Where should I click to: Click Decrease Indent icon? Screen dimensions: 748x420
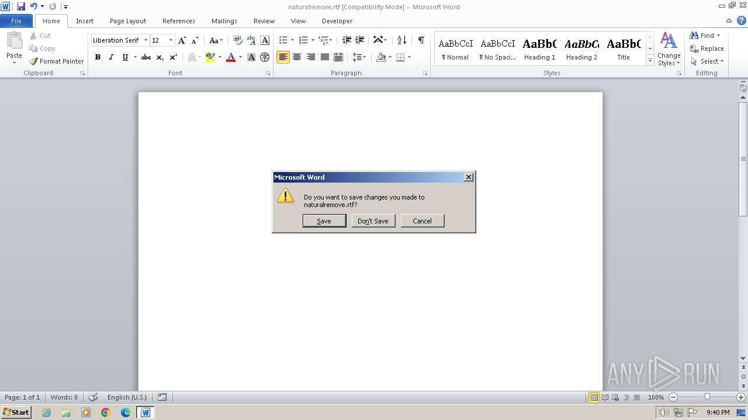[x=347, y=40]
